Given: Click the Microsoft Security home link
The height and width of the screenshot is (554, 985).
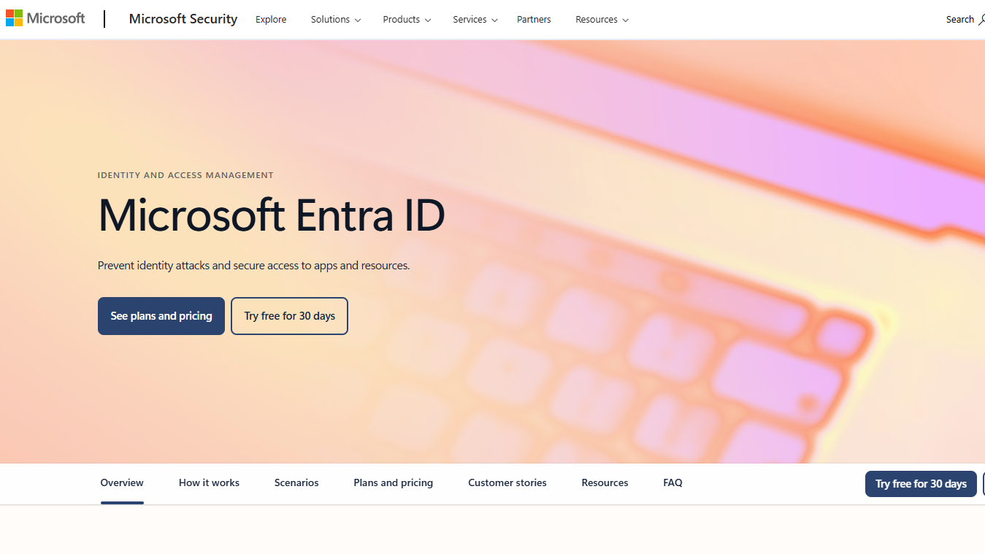Looking at the screenshot, I should [x=183, y=19].
